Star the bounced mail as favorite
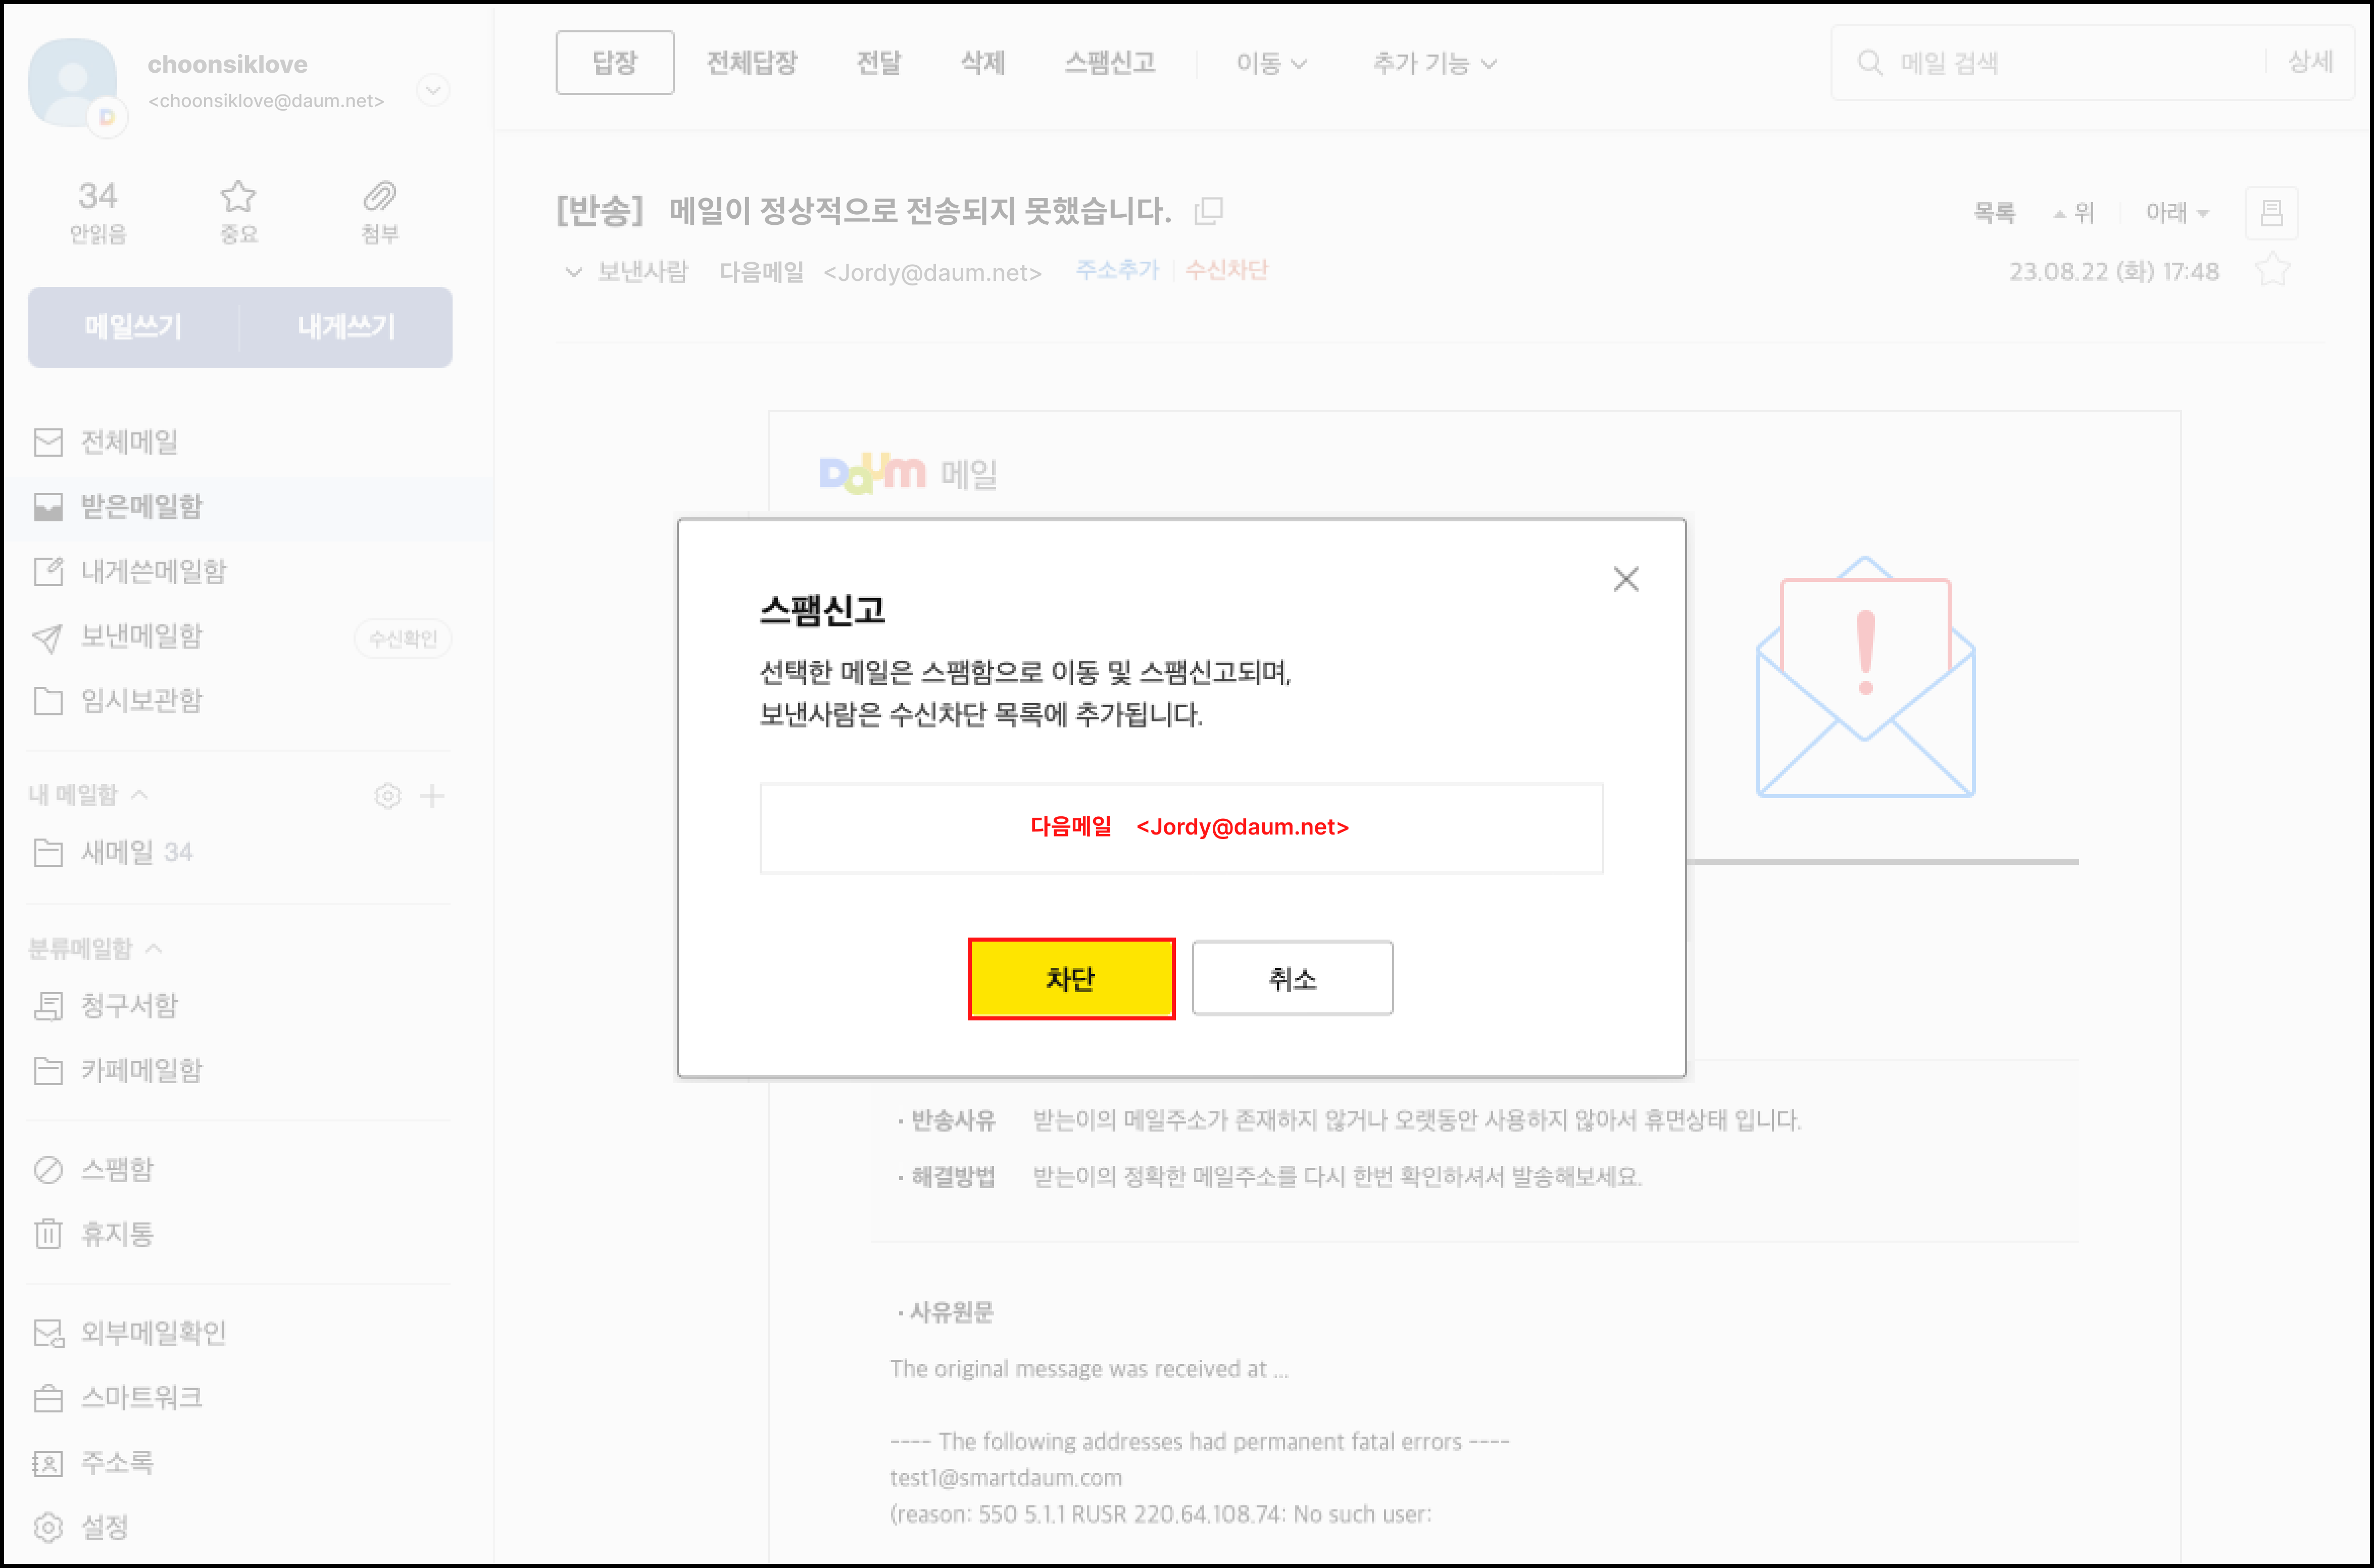Viewport: 2374px width, 1568px height. tap(2273, 268)
